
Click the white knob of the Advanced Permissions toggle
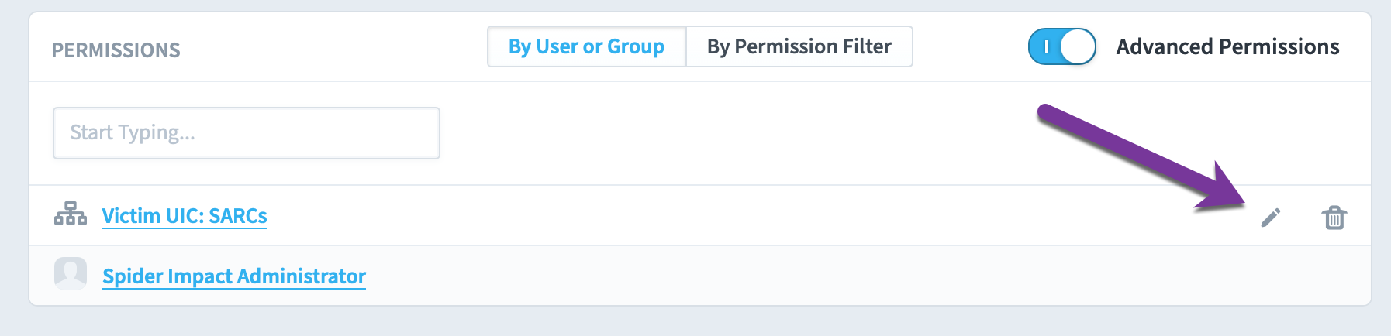pyautogui.click(x=1077, y=46)
